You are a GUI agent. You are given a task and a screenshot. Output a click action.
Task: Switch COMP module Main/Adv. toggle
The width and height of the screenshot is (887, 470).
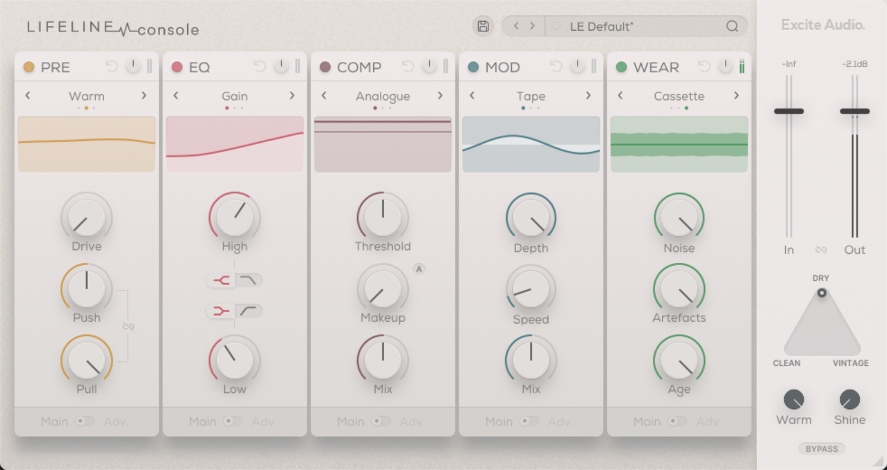click(381, 421)
